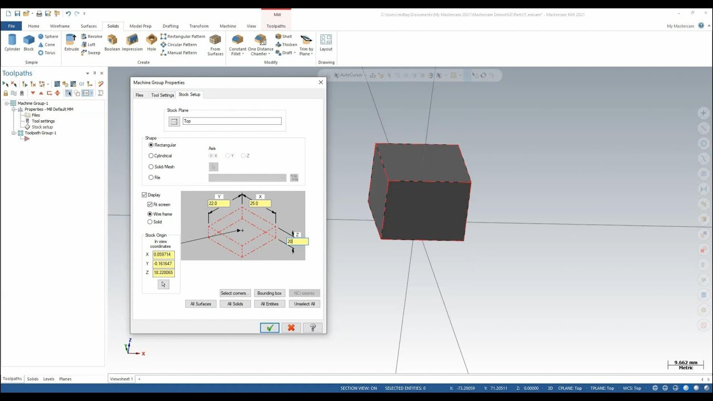
Task: Toggle the Display checkbox
Action: pos(144,195)
